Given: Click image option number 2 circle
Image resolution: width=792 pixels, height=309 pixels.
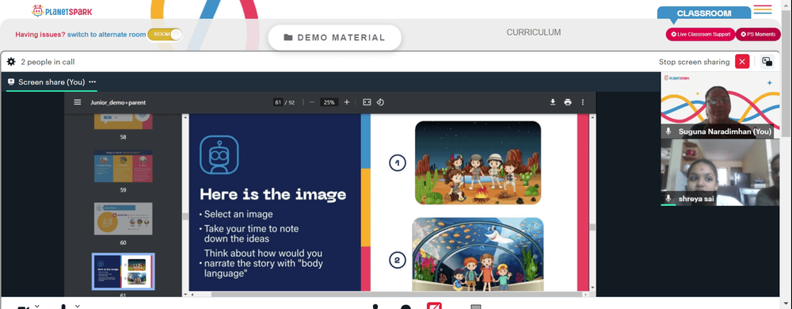Looking at the screenshot, I should pyautogui.click(x=397, y=260).
